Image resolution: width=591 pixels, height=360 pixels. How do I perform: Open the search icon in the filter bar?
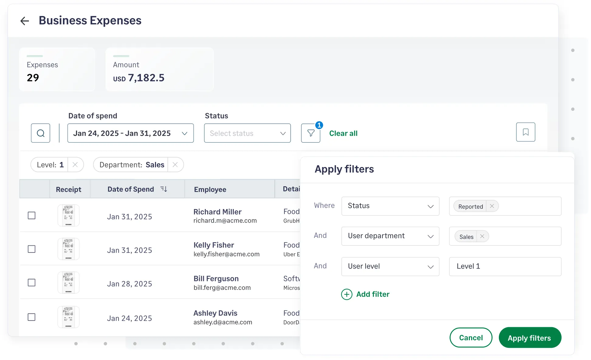pos(40,133)
